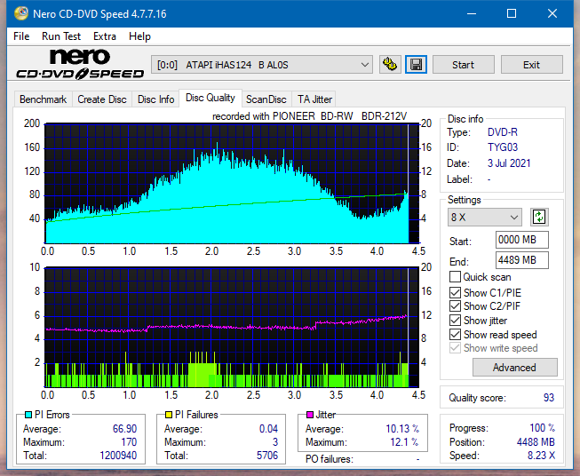This screenshot has height=476, width=580.
Task: Click the PO failures label
Action: [330, 459]
